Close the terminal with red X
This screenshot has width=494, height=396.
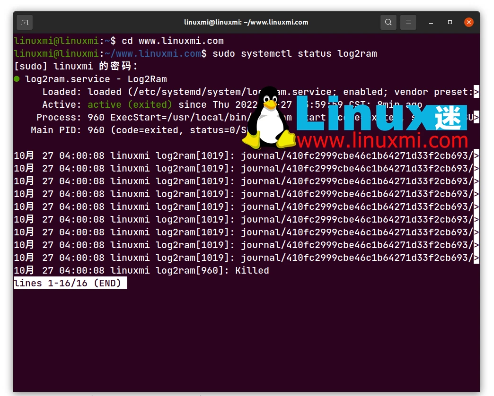pos(469,22)
